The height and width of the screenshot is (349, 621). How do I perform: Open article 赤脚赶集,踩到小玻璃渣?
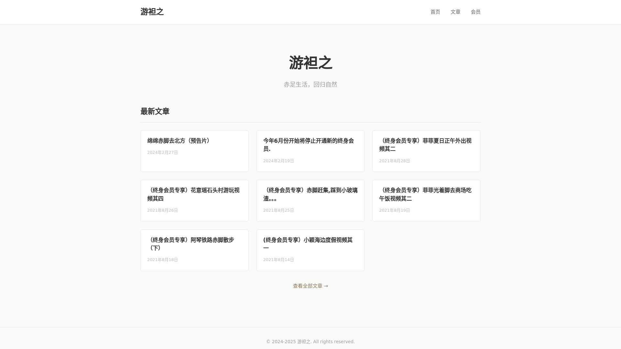310,195
